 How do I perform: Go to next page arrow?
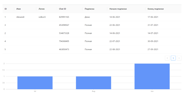tap(179, 58)
